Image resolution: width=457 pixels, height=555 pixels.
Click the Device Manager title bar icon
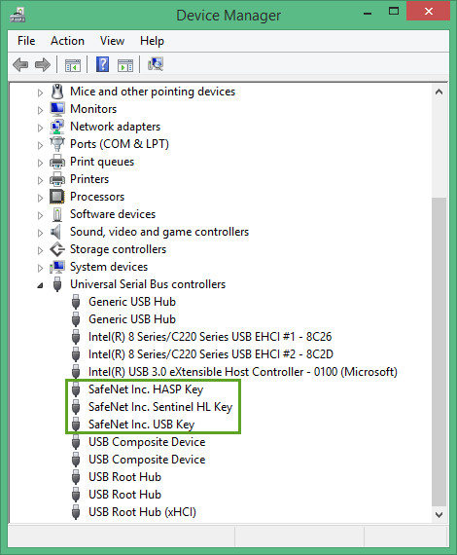(18, 16)
